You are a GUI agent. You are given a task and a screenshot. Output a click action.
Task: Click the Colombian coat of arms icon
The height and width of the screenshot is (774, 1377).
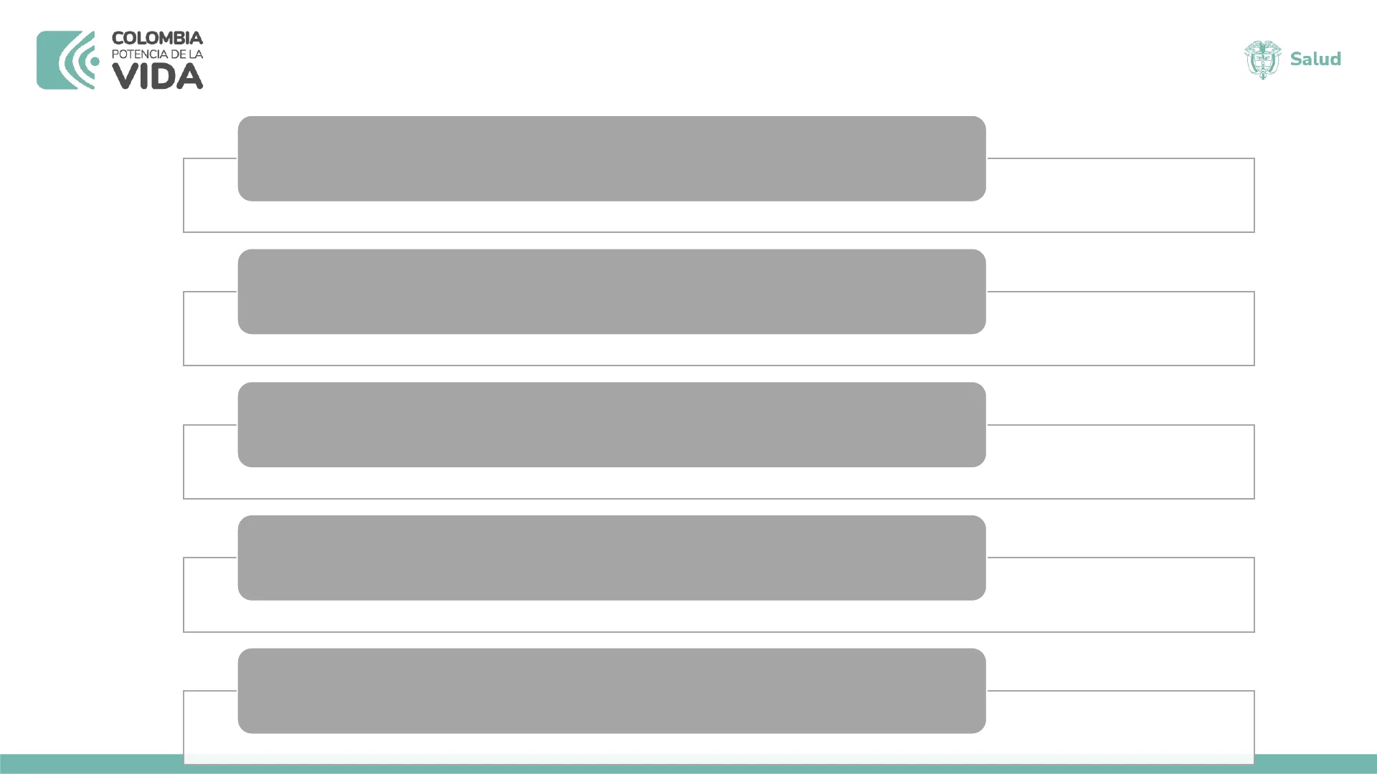[x=1262, y=59]
